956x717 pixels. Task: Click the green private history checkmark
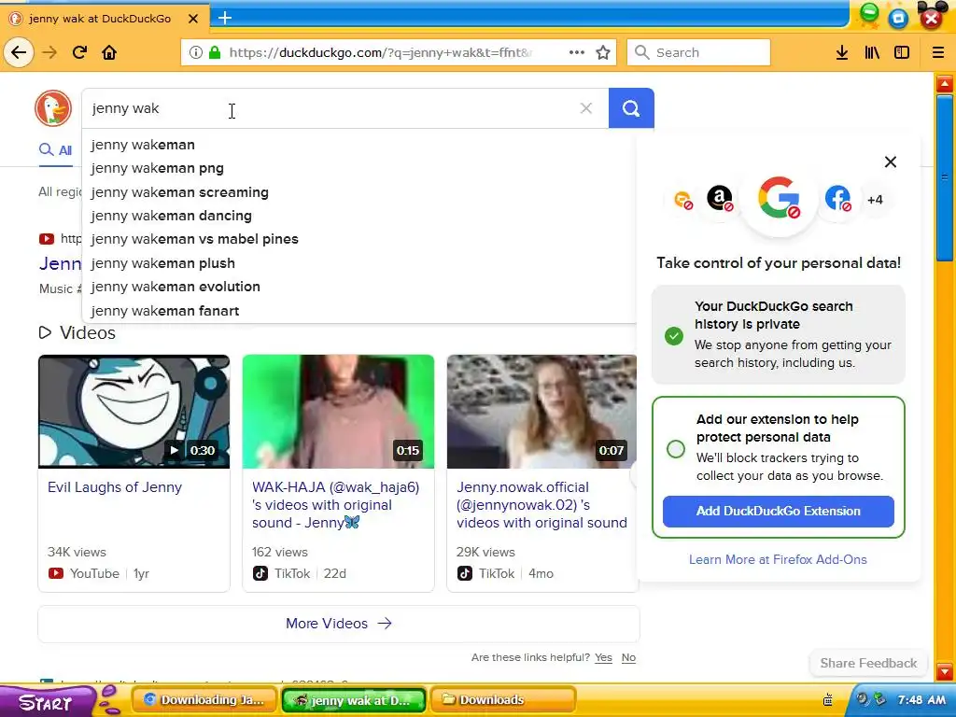pyautogui.click(x=674, y=336)
